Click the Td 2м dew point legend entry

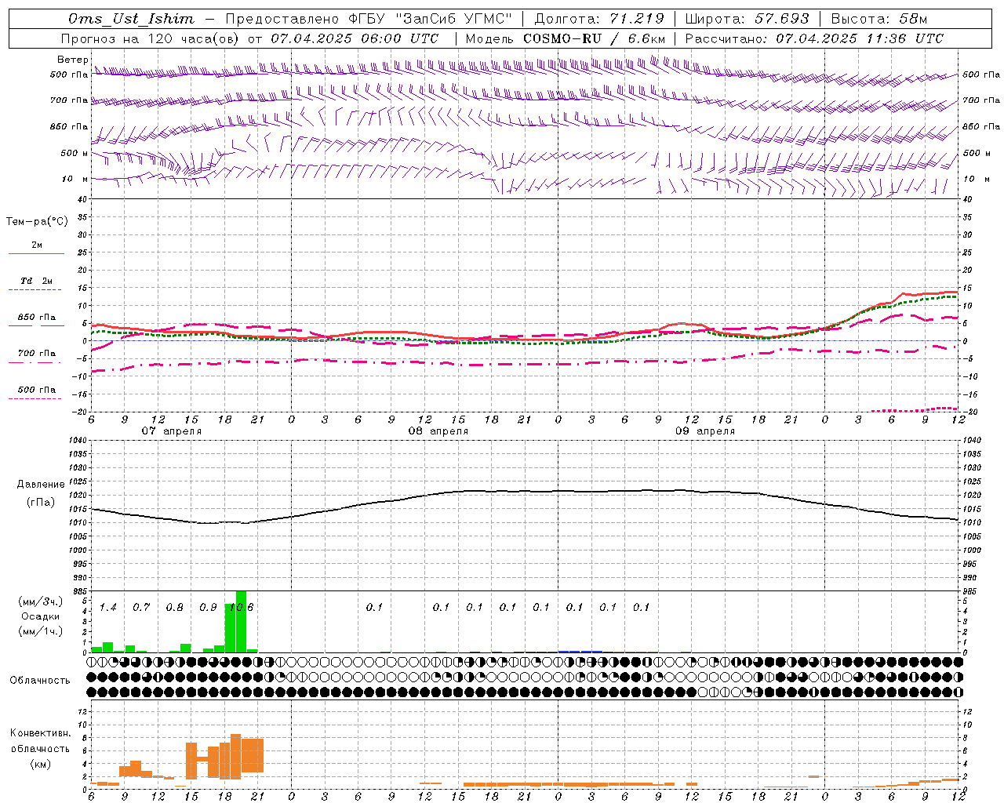tap(37, 281)
